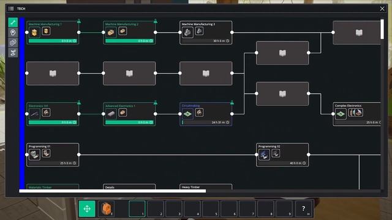
Task: Open locked book node below Machine Manufacturing 1
Action: pos(53,73)
